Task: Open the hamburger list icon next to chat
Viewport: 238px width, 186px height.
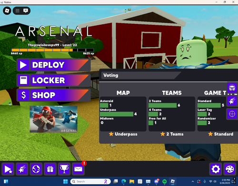Action: 18,10
